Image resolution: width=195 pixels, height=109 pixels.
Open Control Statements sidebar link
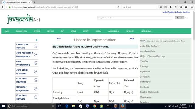click(x=150, y=92)
